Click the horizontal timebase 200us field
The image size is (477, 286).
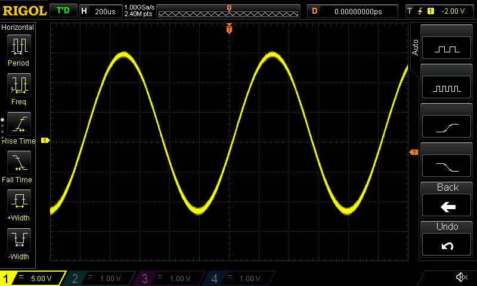tap(101, 11)
